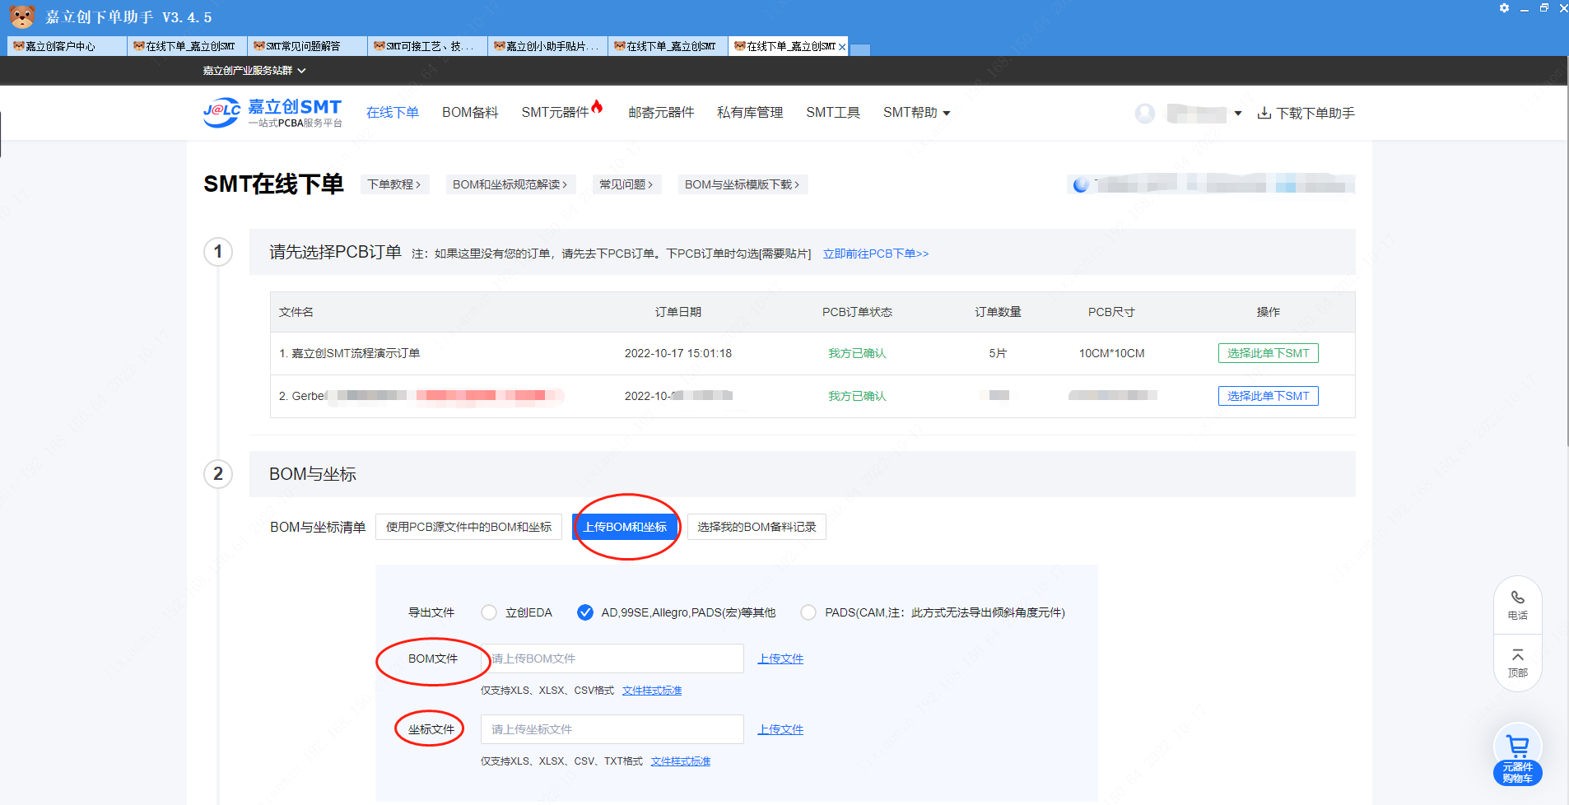The image size is (1569, 805).
Task: Click 选择此单下SMT for the demo order
Action: [1268, 353]
